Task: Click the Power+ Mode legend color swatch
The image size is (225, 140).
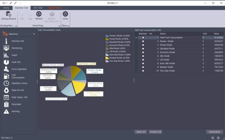Action: tap(107, 36)
